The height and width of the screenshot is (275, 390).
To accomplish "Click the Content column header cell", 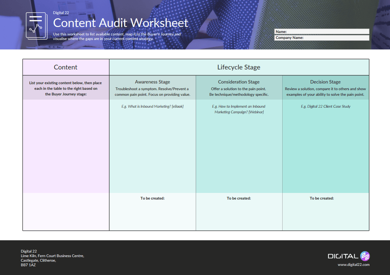I will (x=66, y=67).
